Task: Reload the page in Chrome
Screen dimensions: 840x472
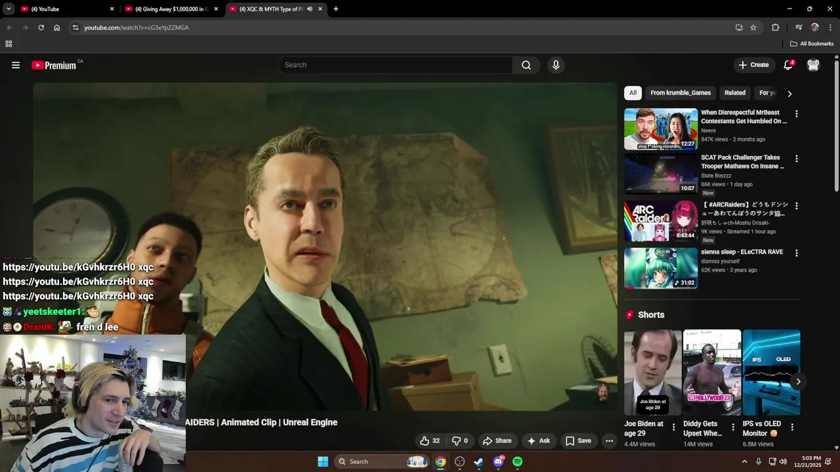Action: pyautogui.click(x=41, y=28)
